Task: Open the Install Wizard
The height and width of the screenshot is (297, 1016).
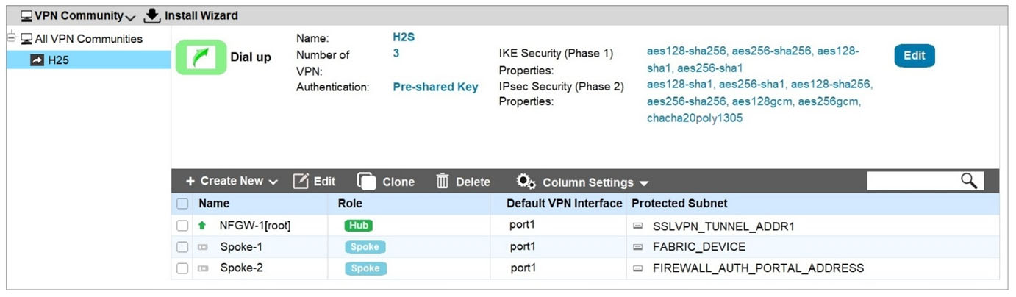Action: click(191, 15)
